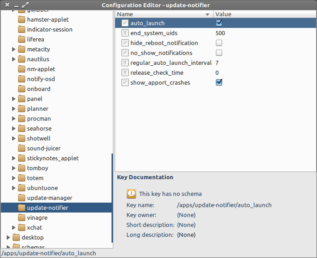Select the seahorse folder label
The image size is (317, 258).
(39, 128)
